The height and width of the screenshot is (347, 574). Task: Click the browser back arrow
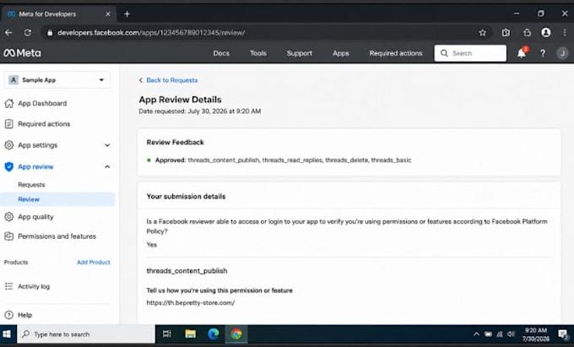coord(8,33)
